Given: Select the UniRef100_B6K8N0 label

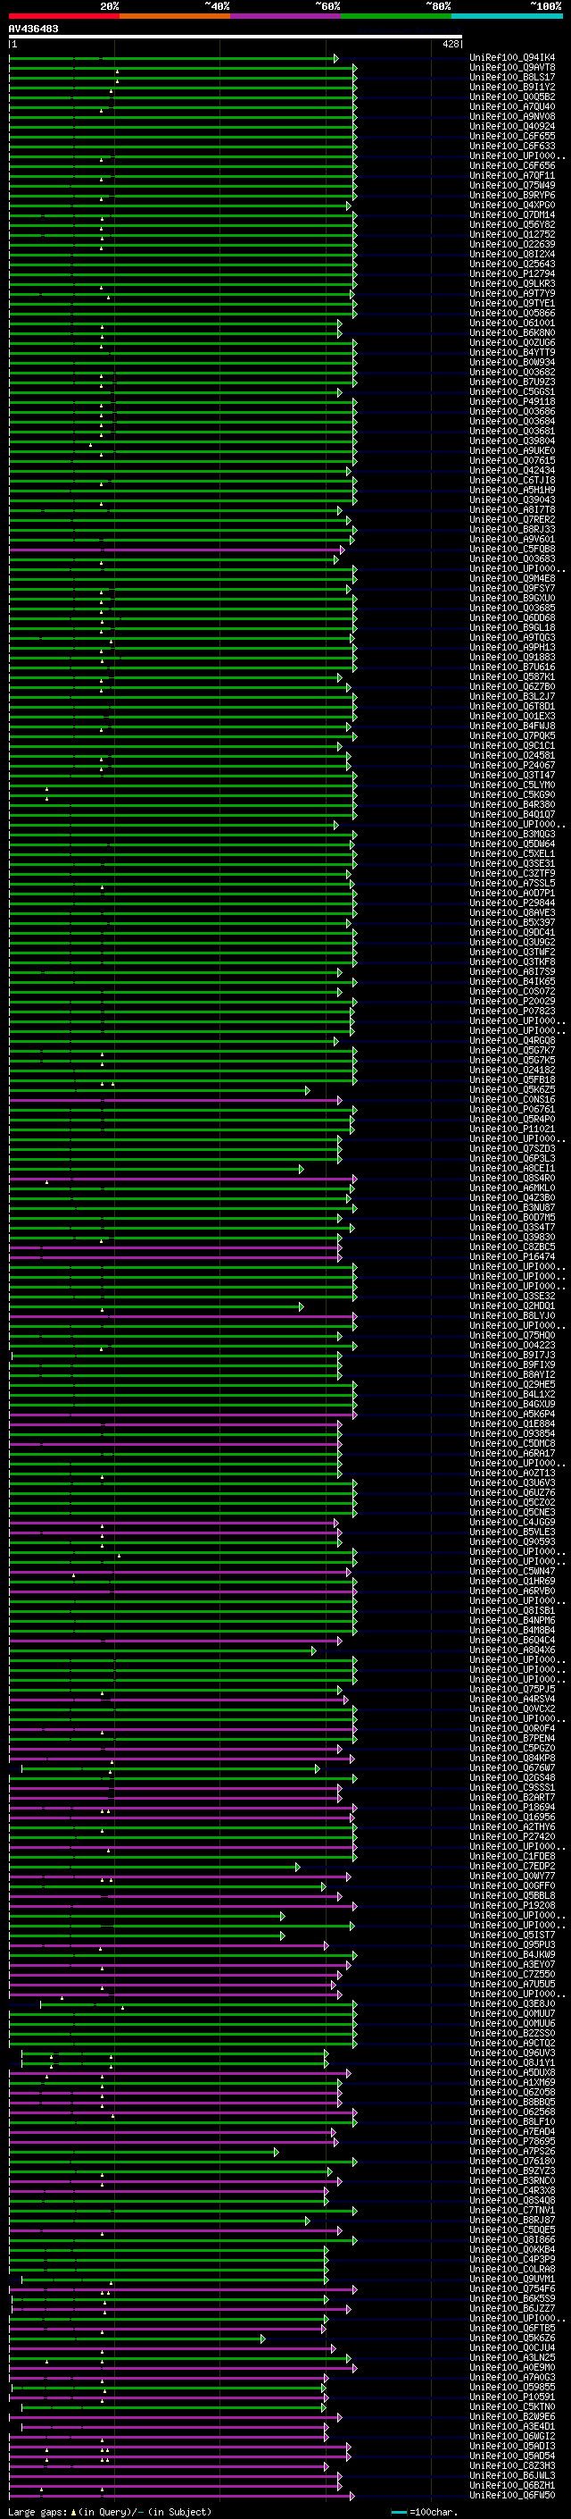Looking at the screenshot, I should [x=512, y=332].
